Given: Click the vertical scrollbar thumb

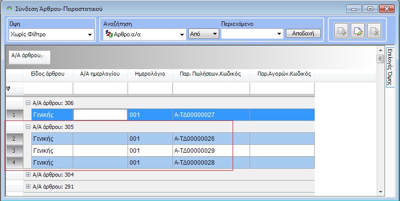Looking at the screenshot, I should coord(380,59).
